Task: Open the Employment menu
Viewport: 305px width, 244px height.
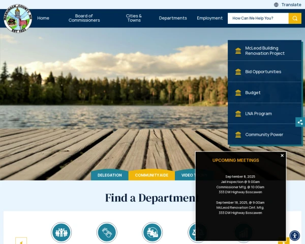Action: (209, 18)
